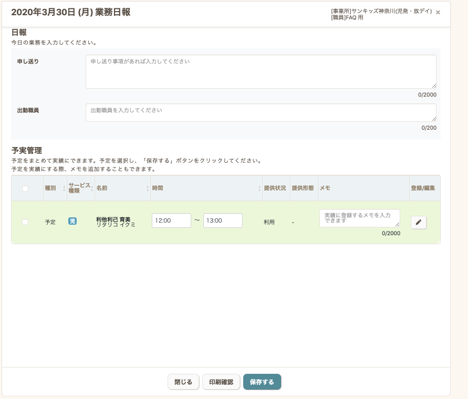Select the name 利他利己 育美 in the table
468x399 pixels.
click(x=113, y=219)
